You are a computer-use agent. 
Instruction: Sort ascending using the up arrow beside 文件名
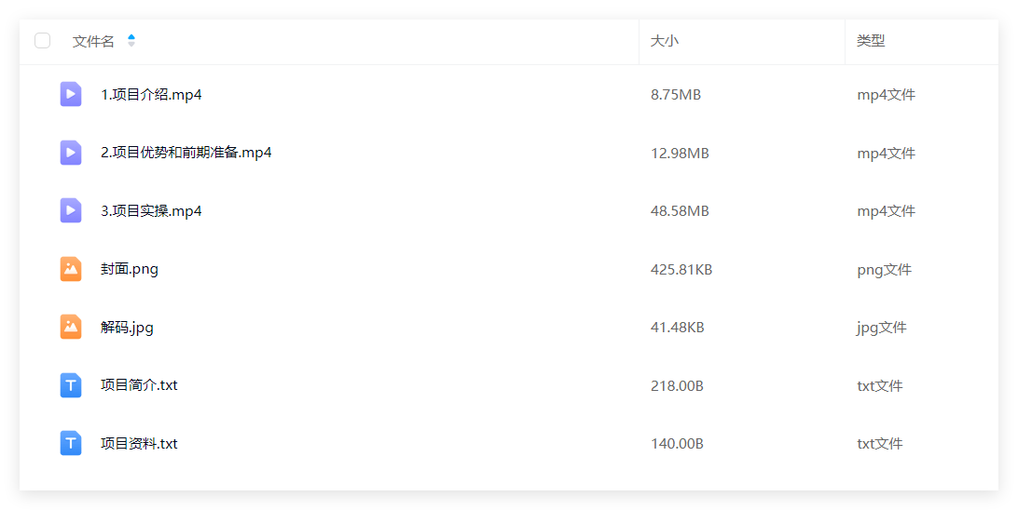131,37
